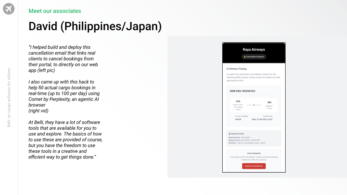
Task: Click the person icon beside Request Details
Action: pos(230,134)
